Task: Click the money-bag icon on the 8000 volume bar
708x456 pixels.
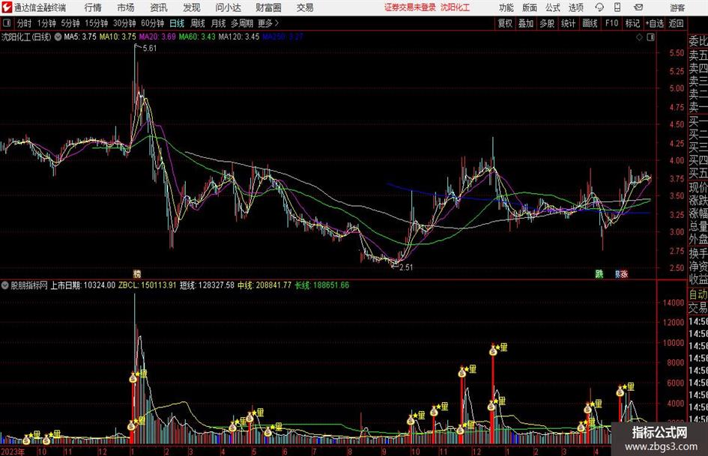Action: point(462,372)
